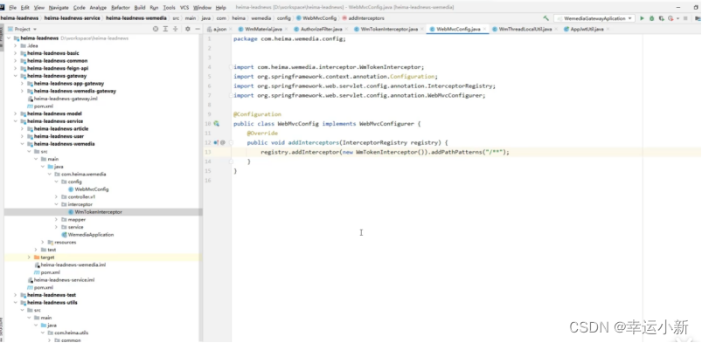
Task: Click the implements gutter icon on line 10
Action: [x=216, y=124]
